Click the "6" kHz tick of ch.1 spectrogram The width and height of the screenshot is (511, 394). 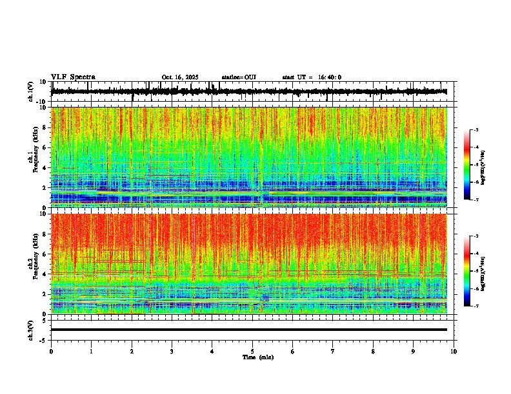pyautogui.click(x=45, y=148)
